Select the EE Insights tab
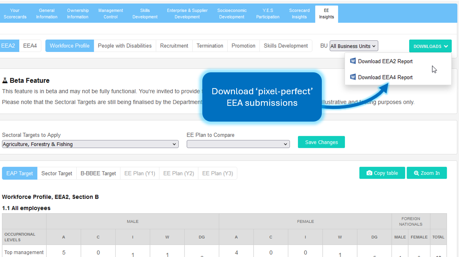Viewport: 459px width, 257px height. [326, 14]
